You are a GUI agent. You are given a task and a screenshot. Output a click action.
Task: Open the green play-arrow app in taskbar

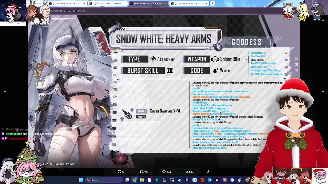point(157,180)
